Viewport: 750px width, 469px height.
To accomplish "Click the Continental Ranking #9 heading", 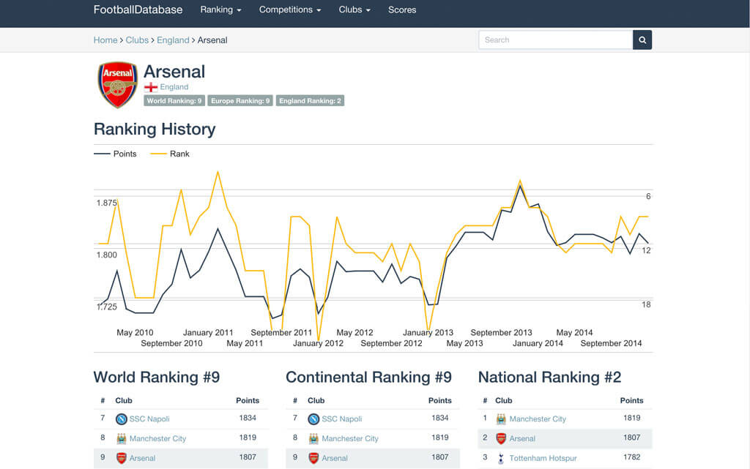I will [x=368, y=378].
